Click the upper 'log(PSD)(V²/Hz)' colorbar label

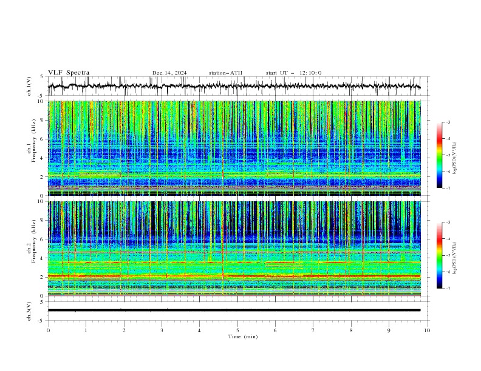click(x=454, y=158)
